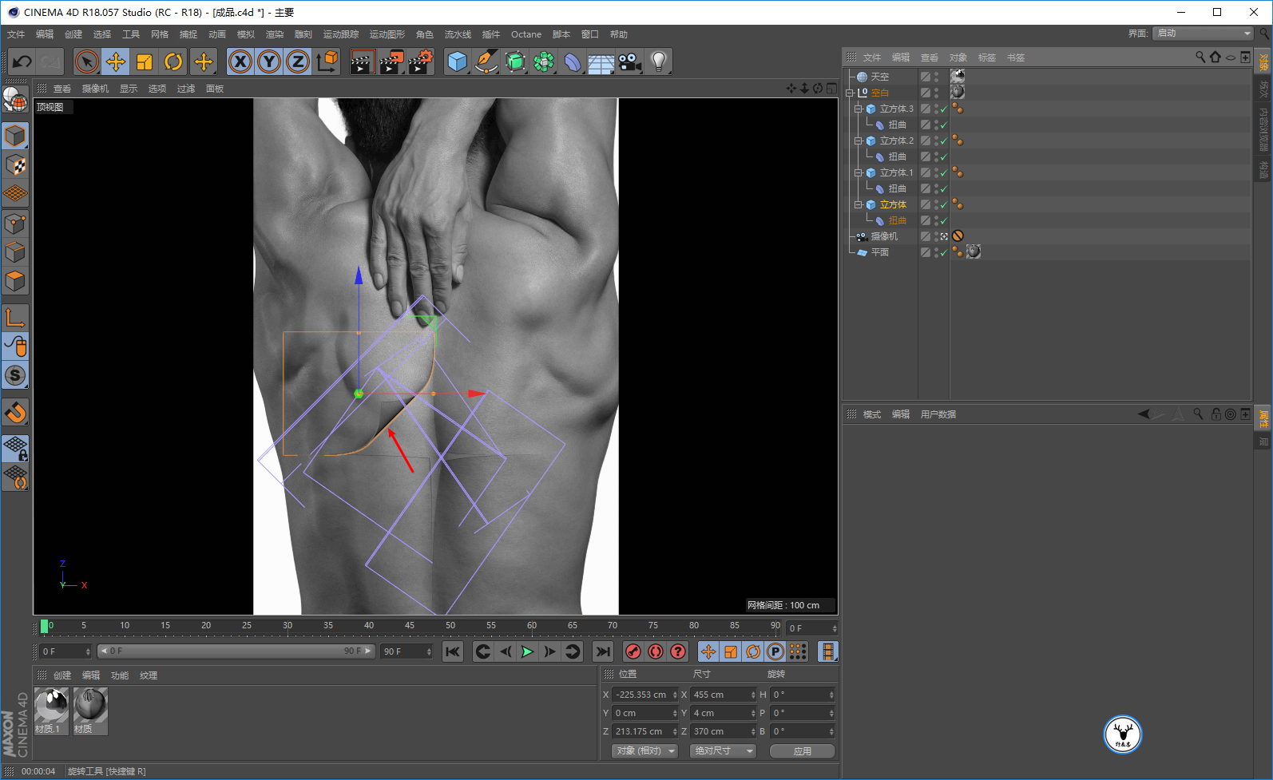1273x780 pixels.
Task: Toggle Snap (S) icon
Action: point(15,375)
